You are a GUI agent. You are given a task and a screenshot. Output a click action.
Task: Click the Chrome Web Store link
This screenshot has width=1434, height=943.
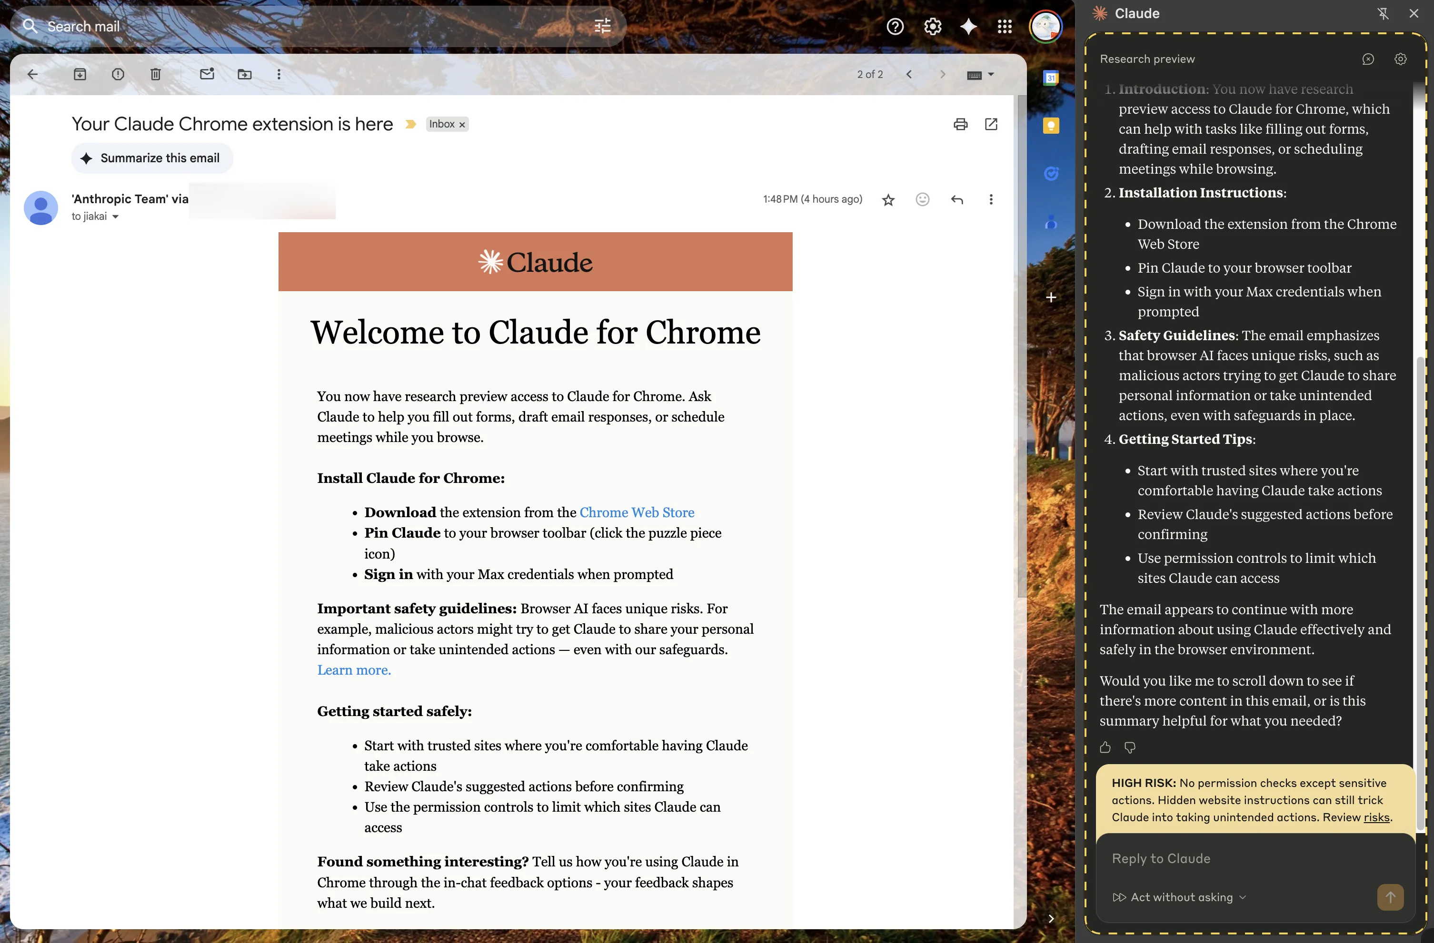(x=636, y=512)
